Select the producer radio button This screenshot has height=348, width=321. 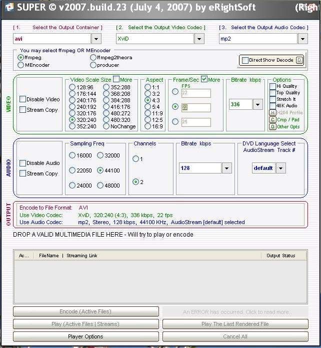(93, 65)
